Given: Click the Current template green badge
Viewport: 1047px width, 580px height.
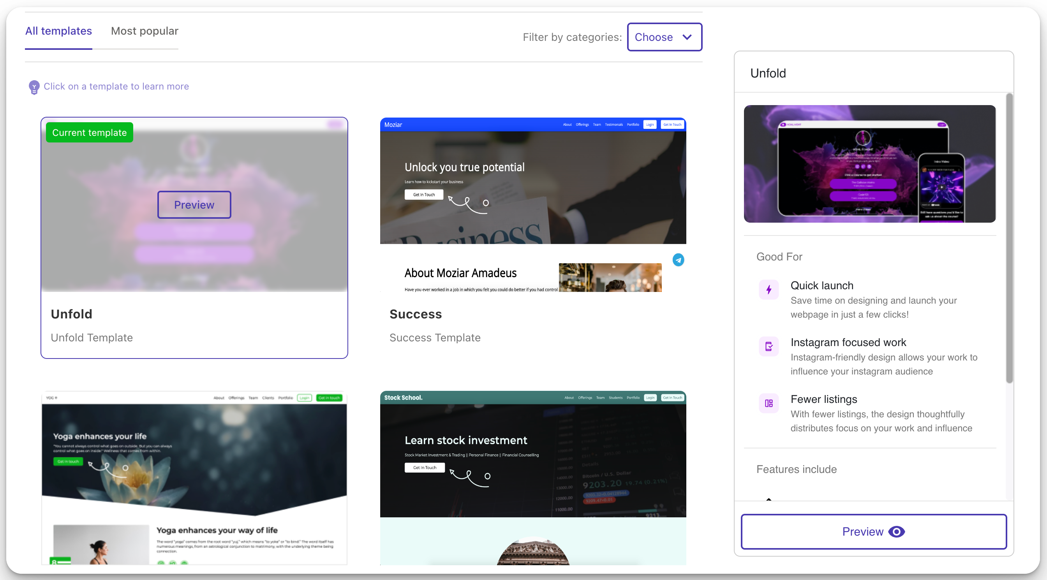Looking at the screenshot, I should pos(90,132).
